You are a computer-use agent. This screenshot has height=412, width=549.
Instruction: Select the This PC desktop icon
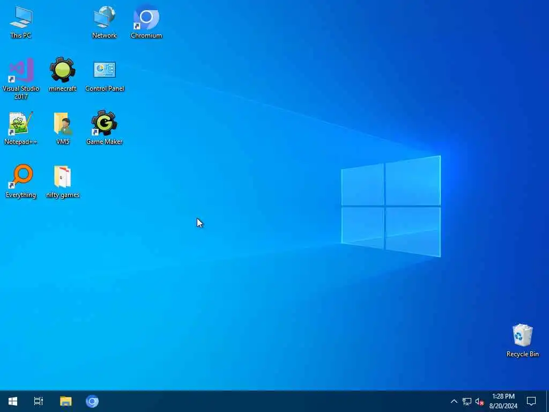point(21,21)
